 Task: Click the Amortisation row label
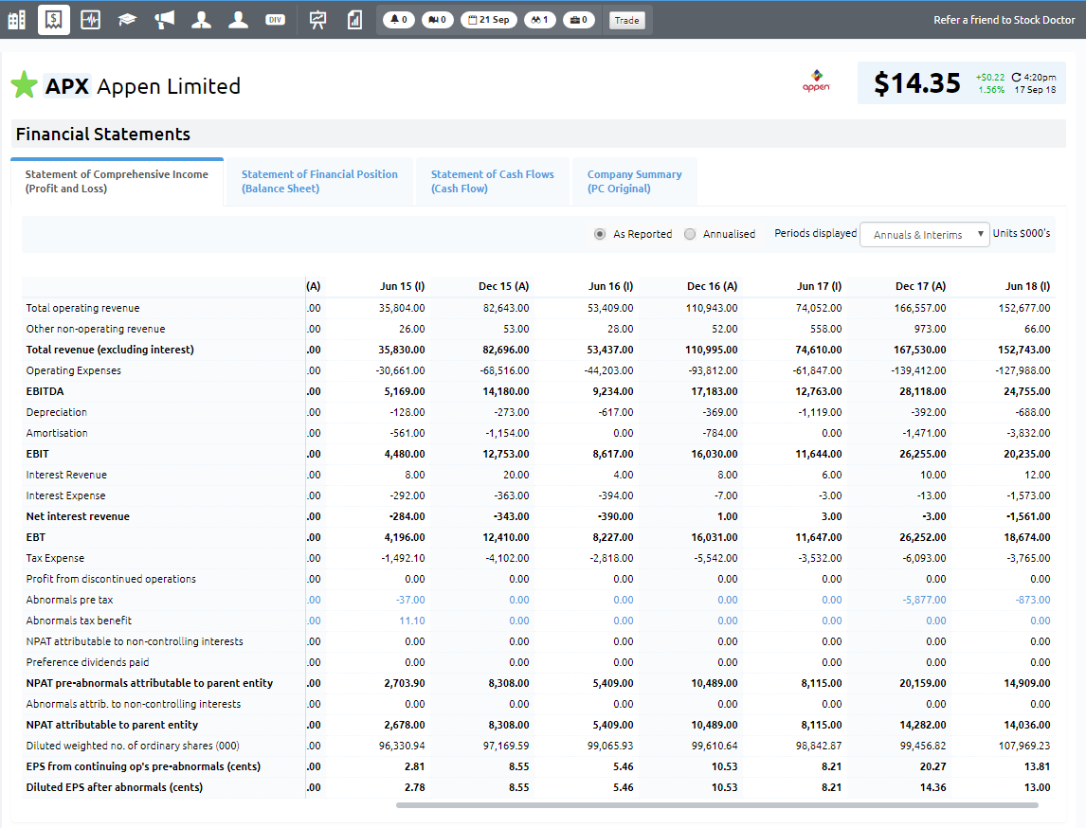57,433
